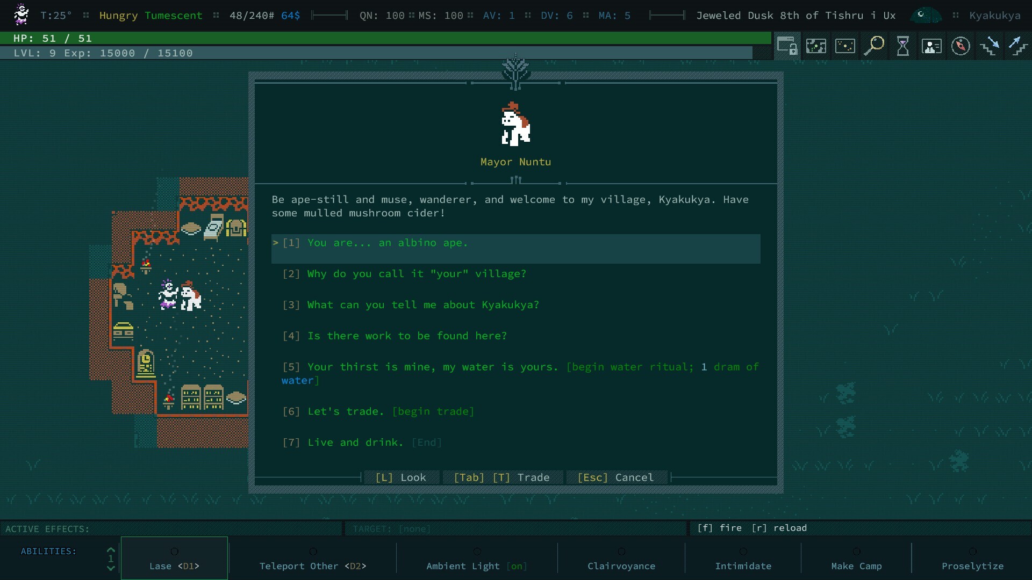Open the world map from the toolbar
Image resolution: width=1032 pixels, height=580 pixels.
click(816, 46)
